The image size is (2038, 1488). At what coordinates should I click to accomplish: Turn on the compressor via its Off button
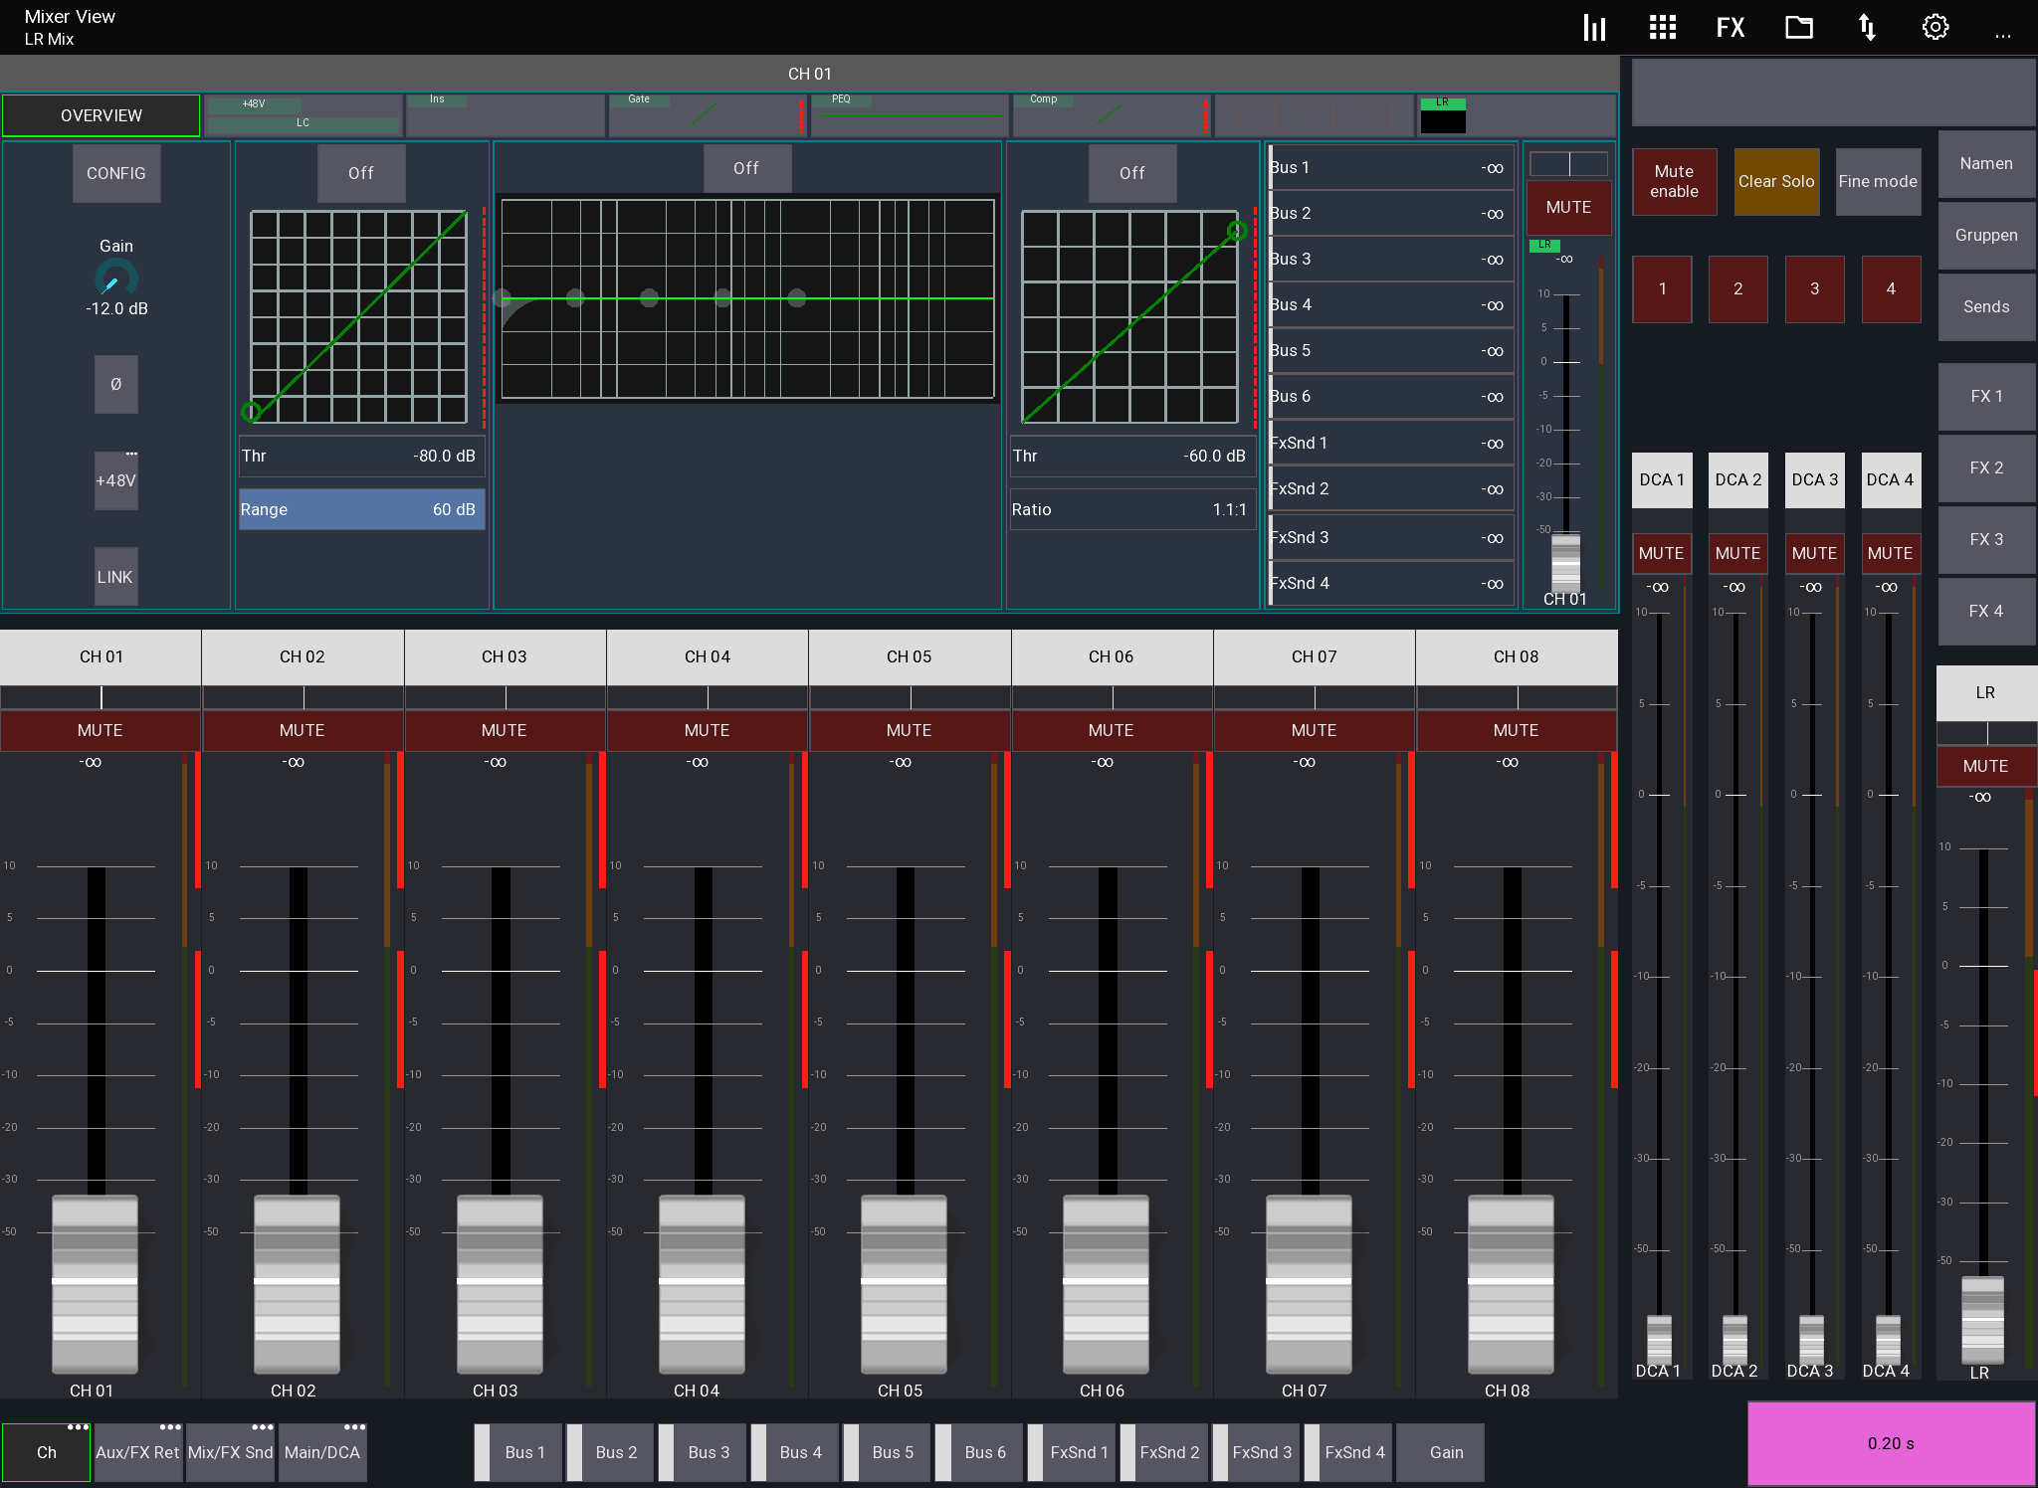pos(1132,173)
